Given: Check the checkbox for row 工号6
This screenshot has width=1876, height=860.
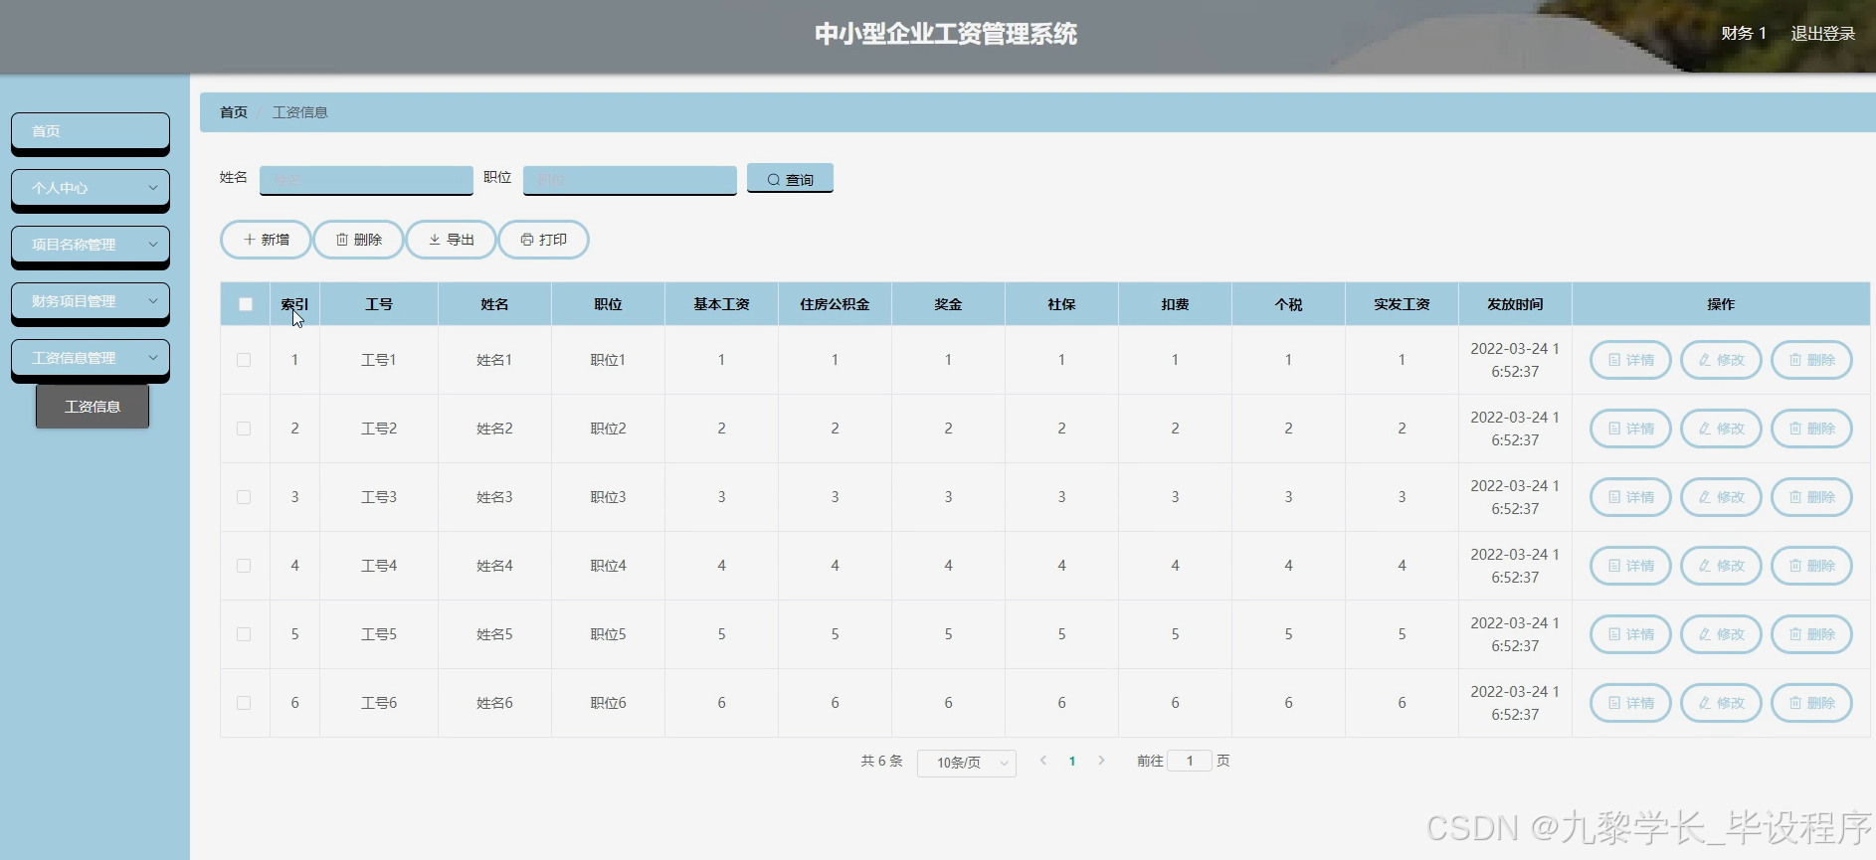Looking at the screenshot, I should pos(244,703).
